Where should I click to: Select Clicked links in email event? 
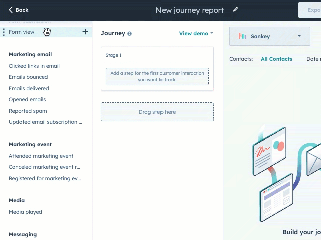(34, 66)
